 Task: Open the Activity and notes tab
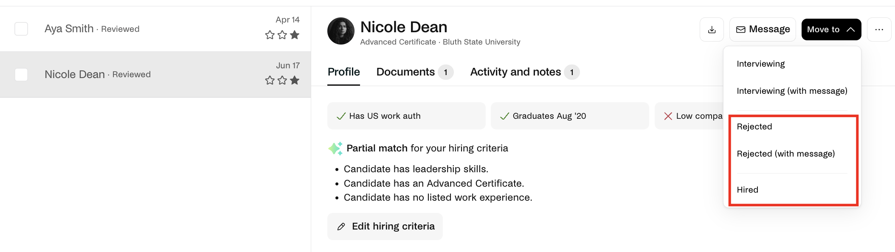[525, 72]
